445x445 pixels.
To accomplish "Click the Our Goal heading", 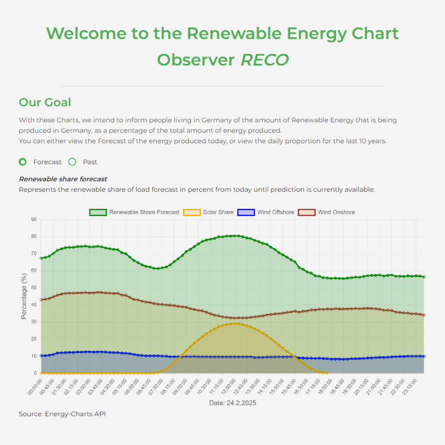I will pyautogui.click(x=45, y=102).
